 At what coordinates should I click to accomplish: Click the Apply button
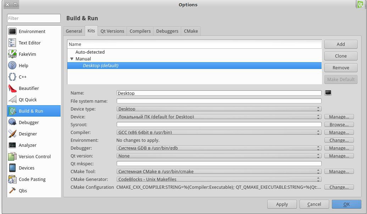pyautogui.click(x=282, y=204)
